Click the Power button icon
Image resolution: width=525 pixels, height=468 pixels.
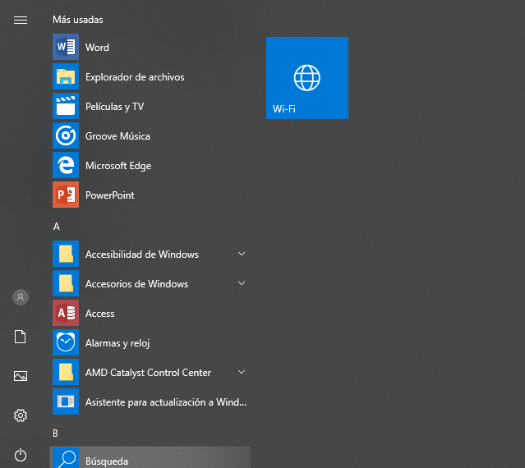(x=21, y=455)
